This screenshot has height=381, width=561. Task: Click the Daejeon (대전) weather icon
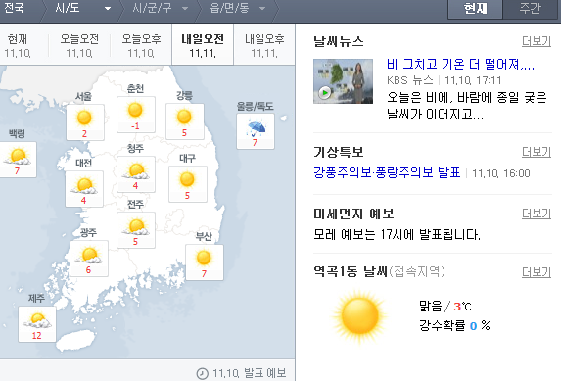coord(84,185)
